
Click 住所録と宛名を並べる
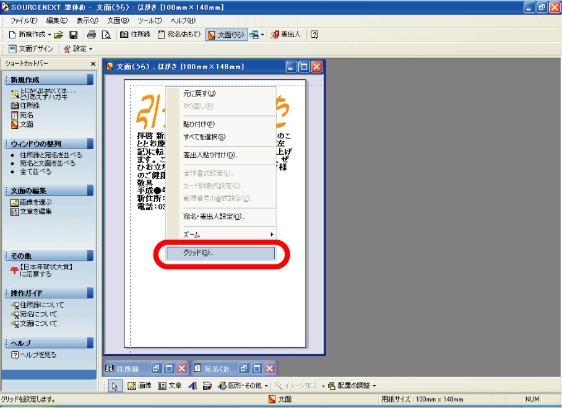pyautogui.click(x=51, y=155)
